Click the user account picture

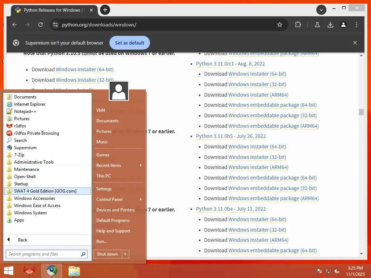pos(119,91)
